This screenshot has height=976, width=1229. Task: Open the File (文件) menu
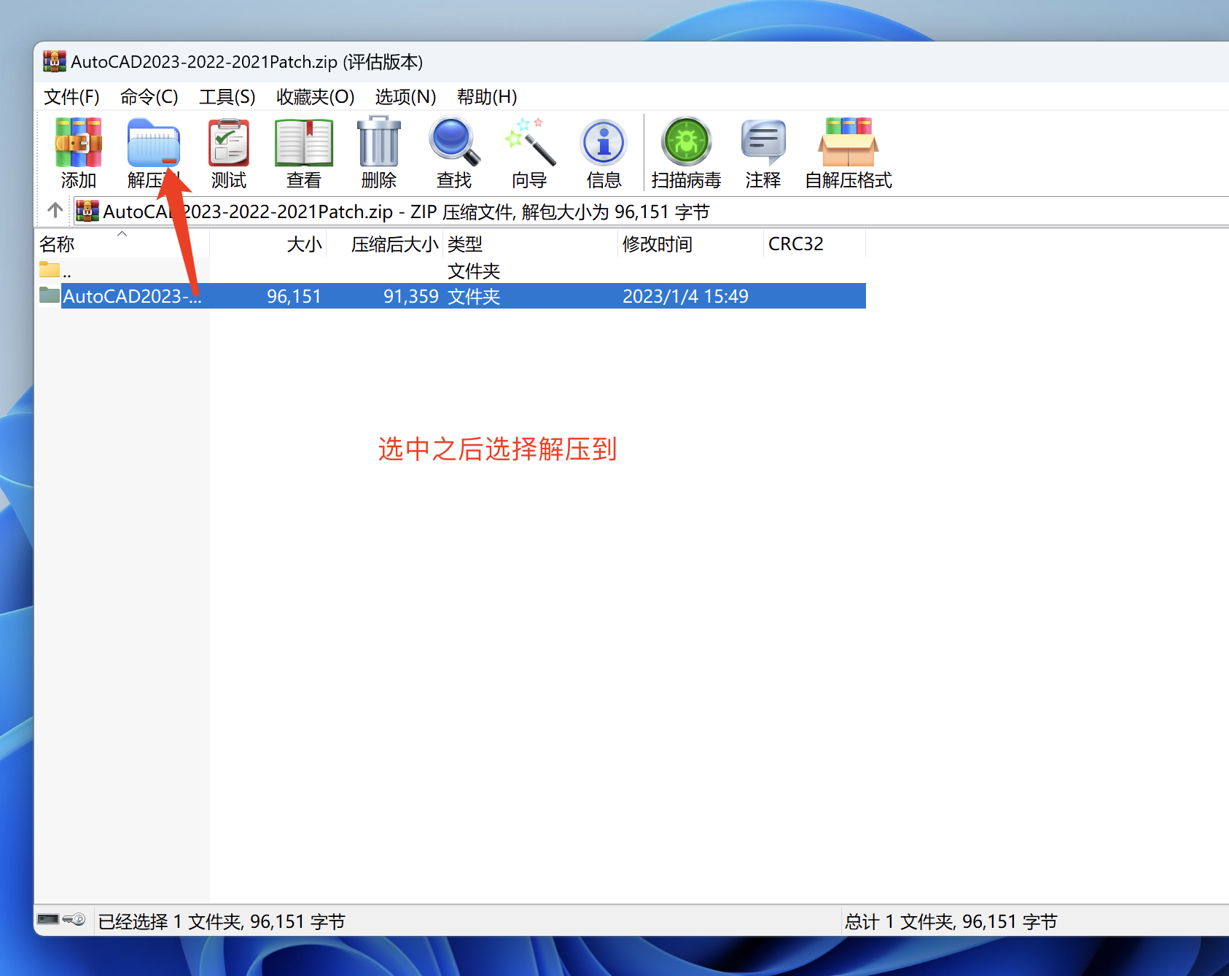tap(71, 97)
